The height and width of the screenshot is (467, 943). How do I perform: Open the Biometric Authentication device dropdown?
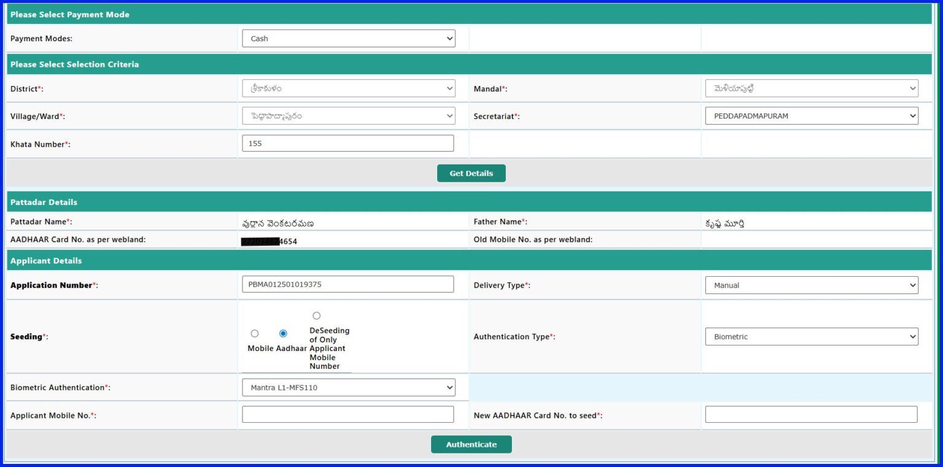[348, 387]
